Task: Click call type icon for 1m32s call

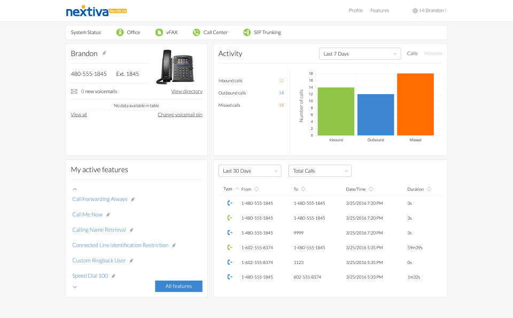Action: [x=230, y=277]
